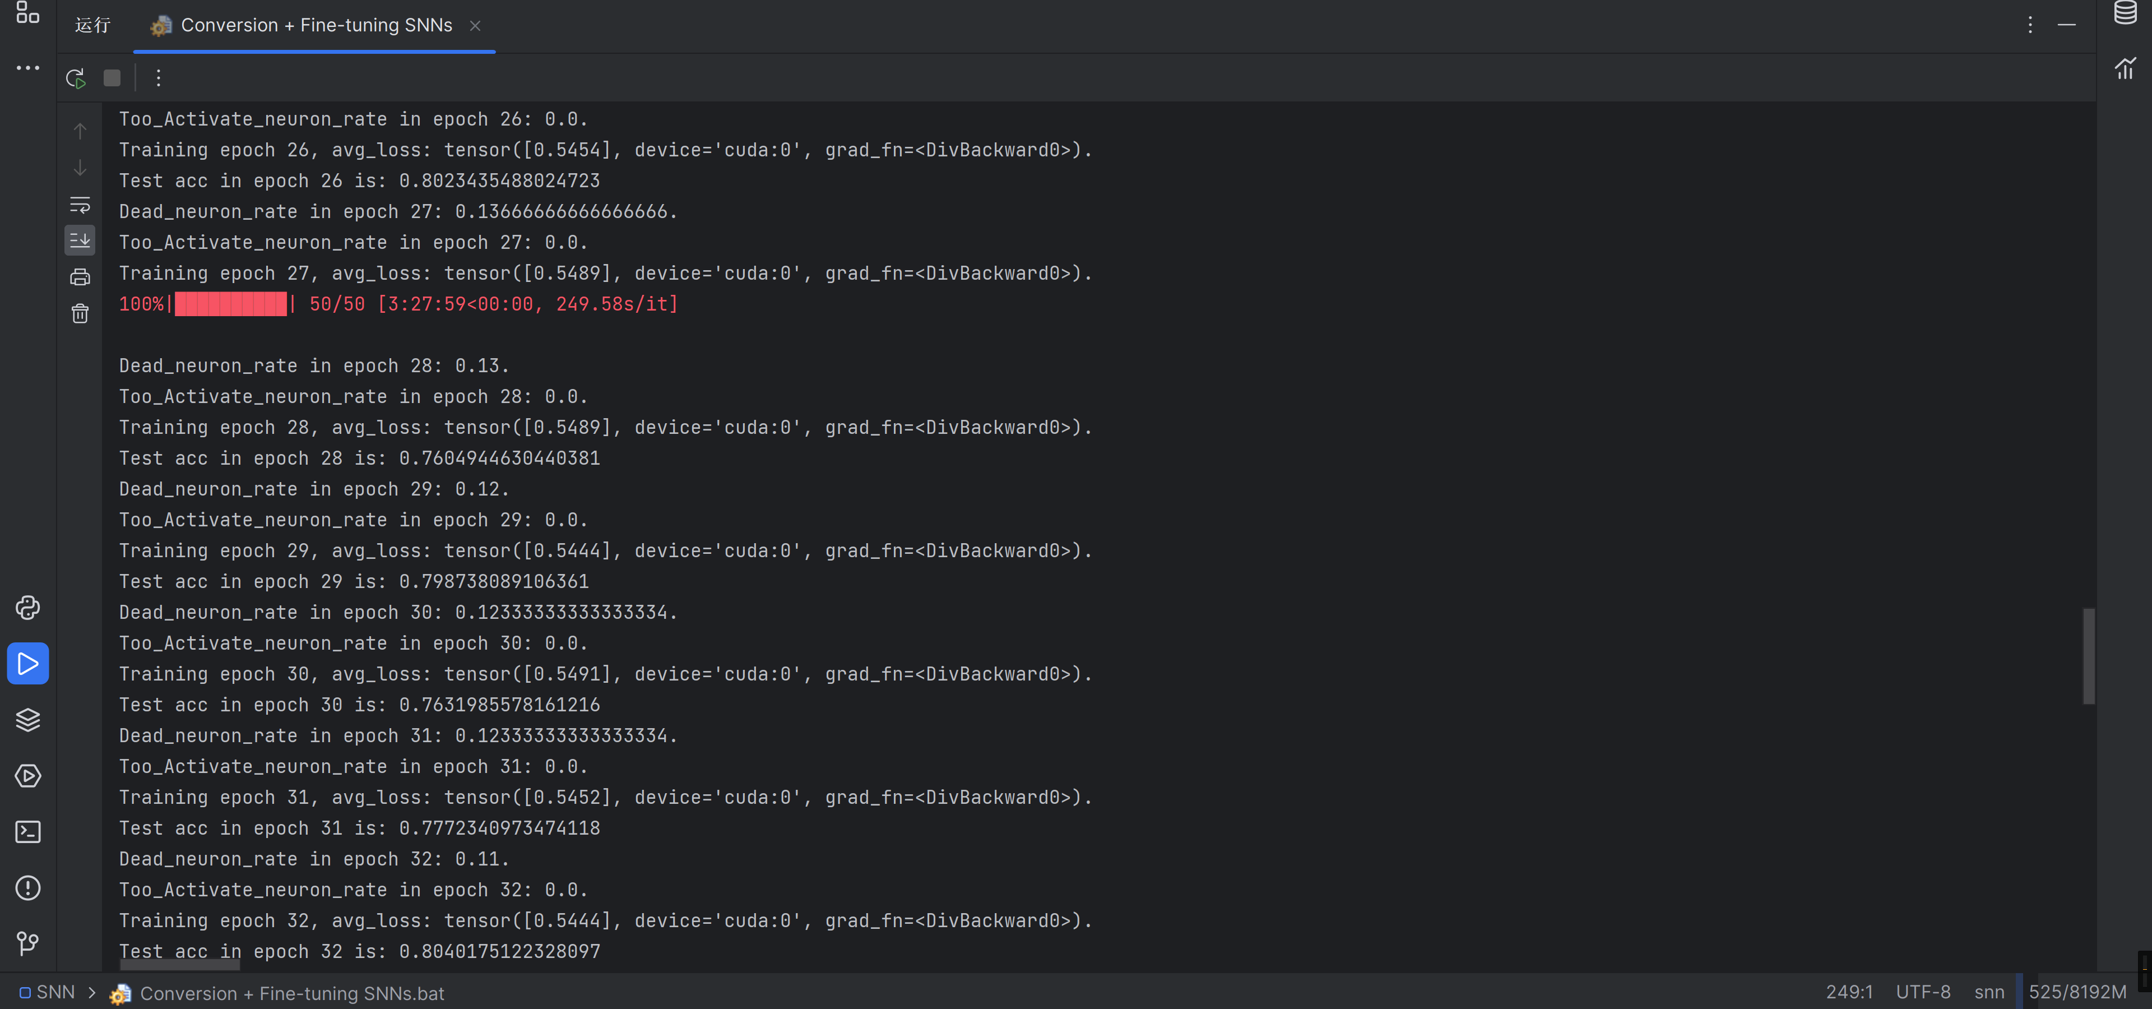
Task: Close the Conversion + Fine-tuning SNNs tab
Action: tap(475, 26)
